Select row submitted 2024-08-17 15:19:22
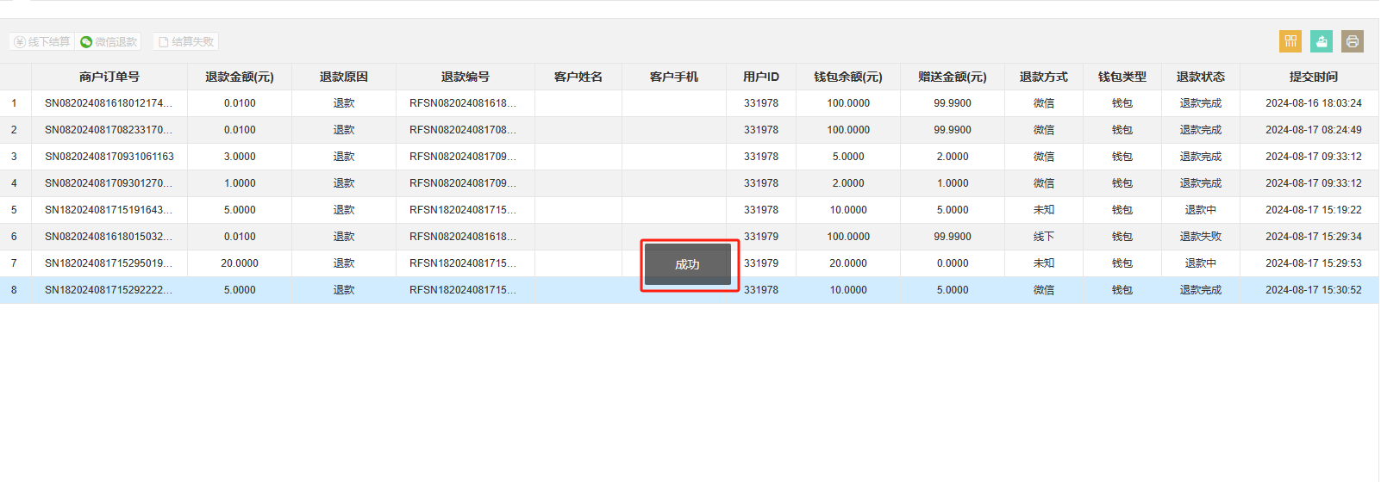 coord(690,210)
